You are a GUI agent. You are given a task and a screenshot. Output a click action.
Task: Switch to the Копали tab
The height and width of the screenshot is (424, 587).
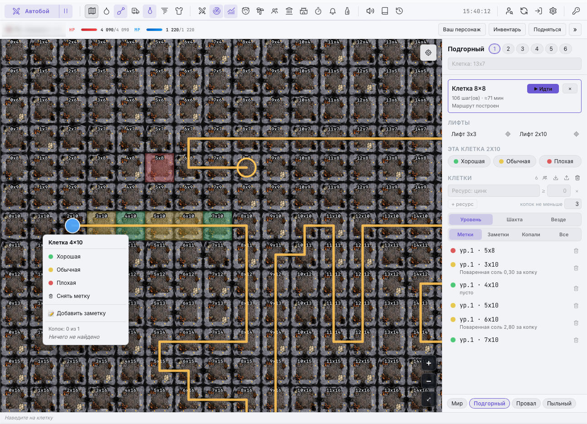click(x=531, y=234)
